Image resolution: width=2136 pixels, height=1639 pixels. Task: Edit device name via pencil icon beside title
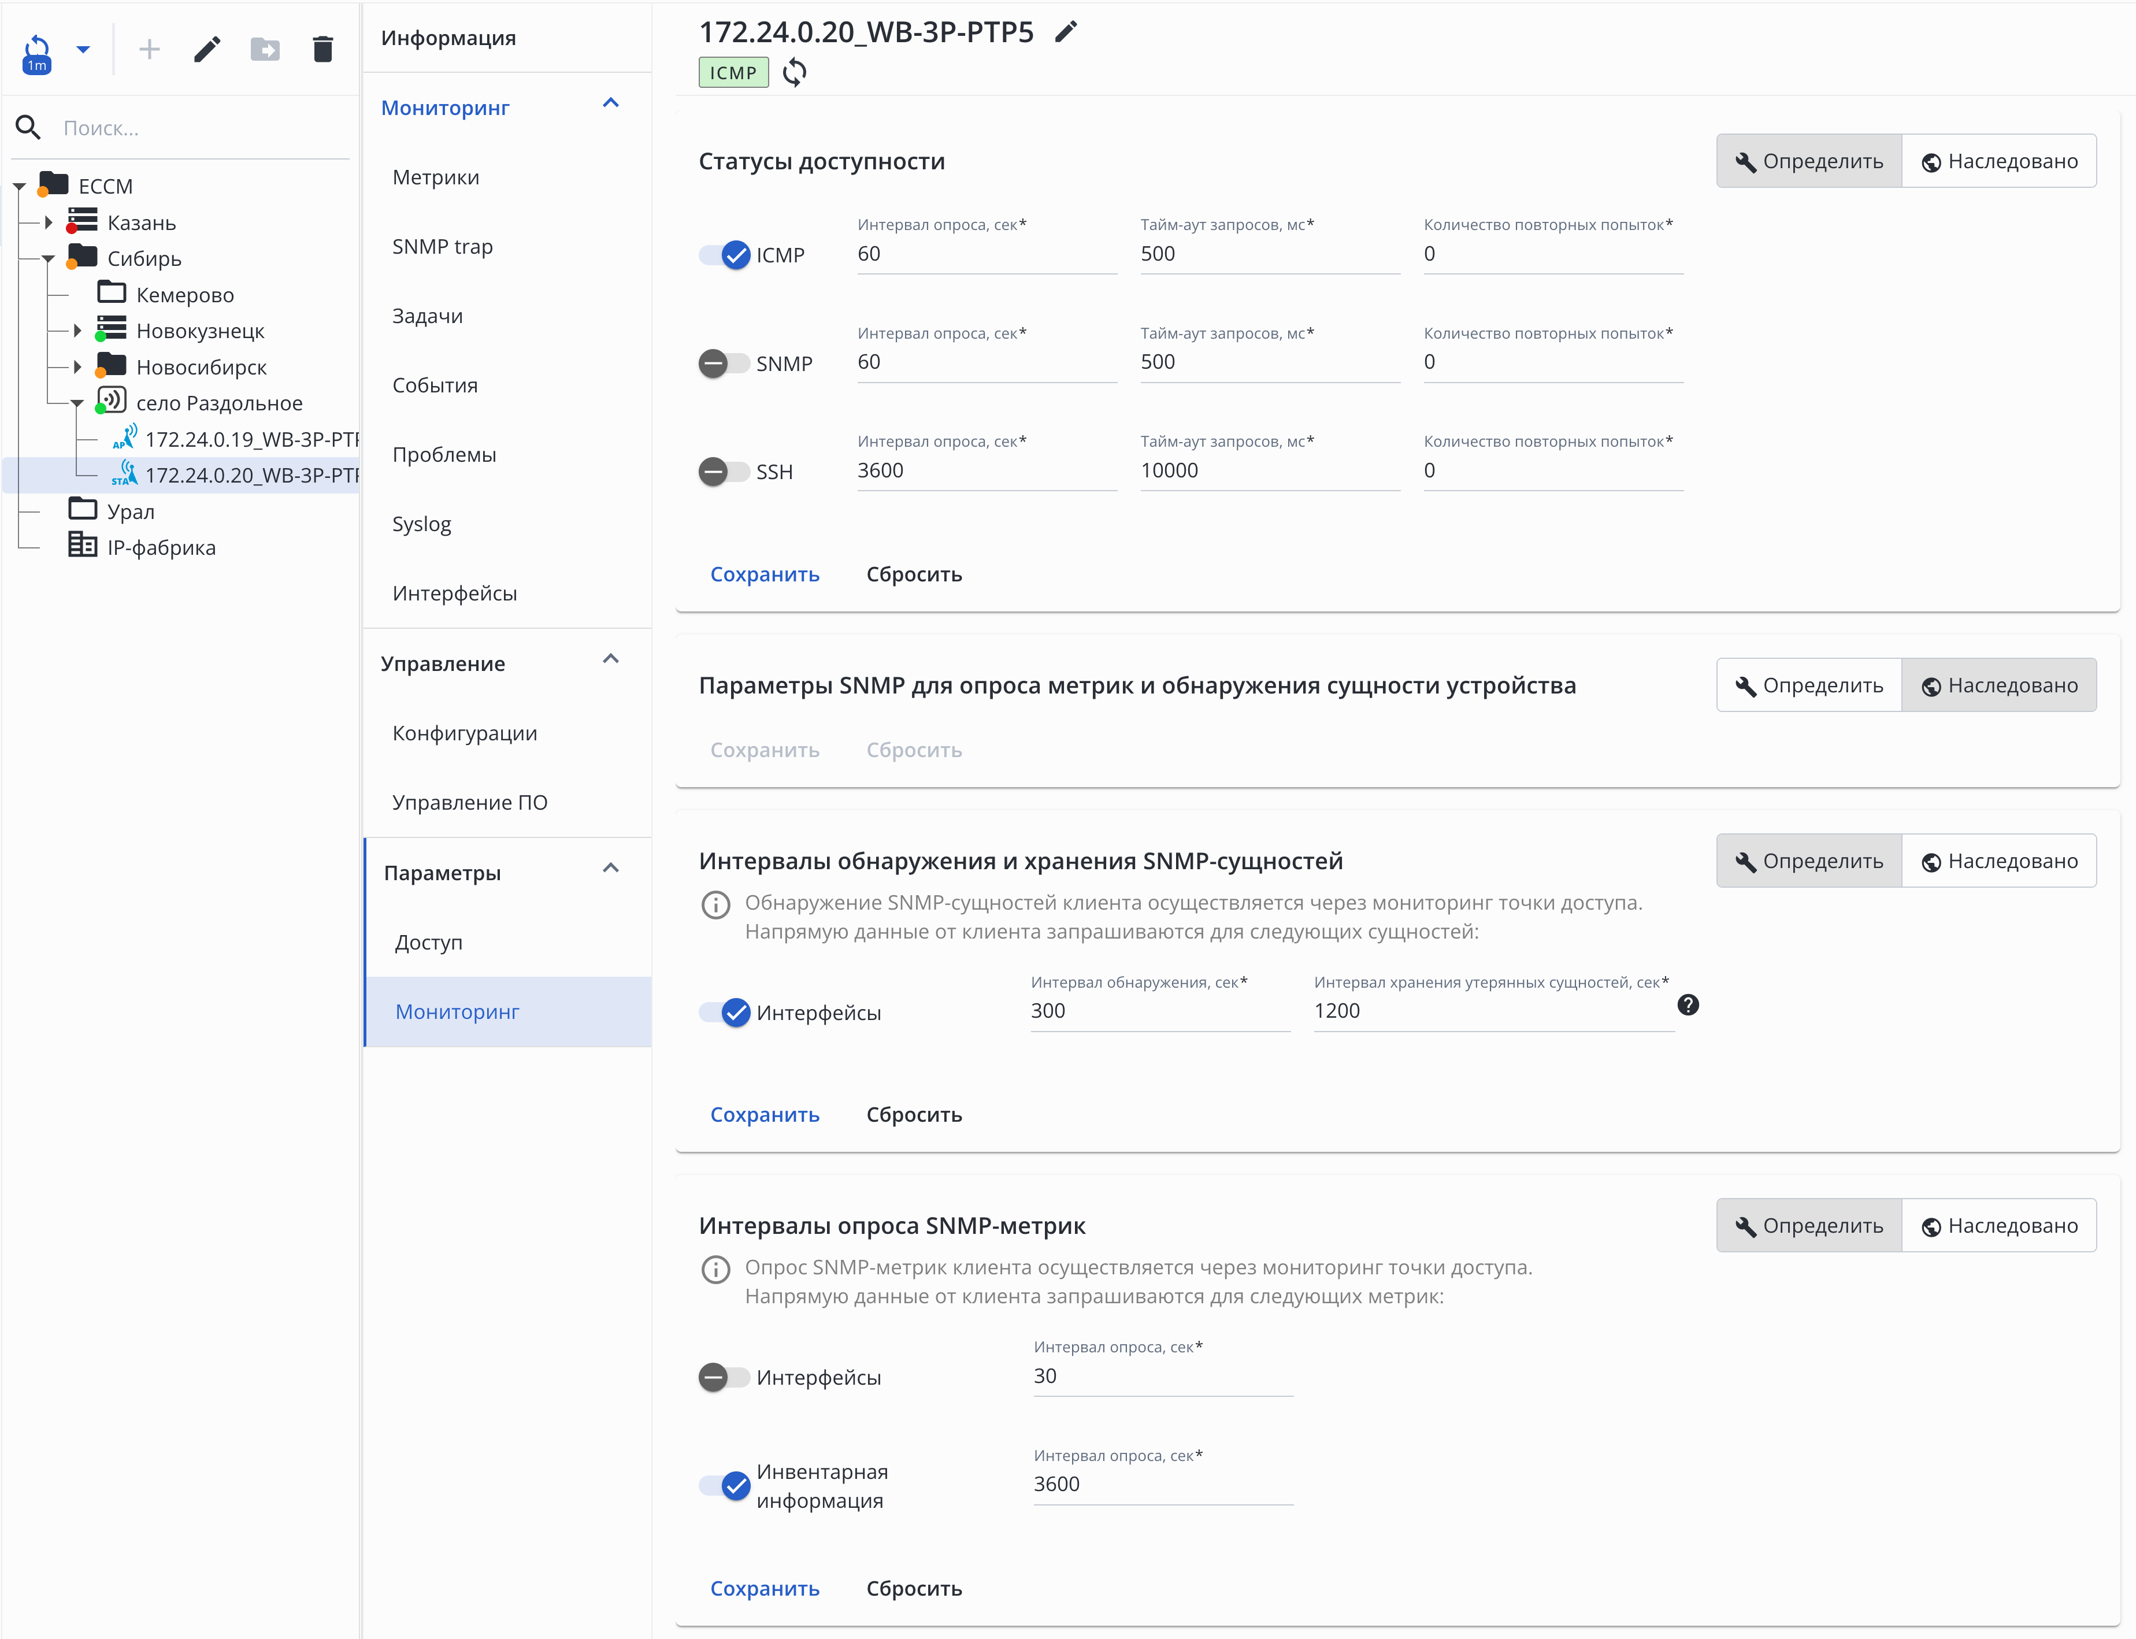tap(1066, 32)
